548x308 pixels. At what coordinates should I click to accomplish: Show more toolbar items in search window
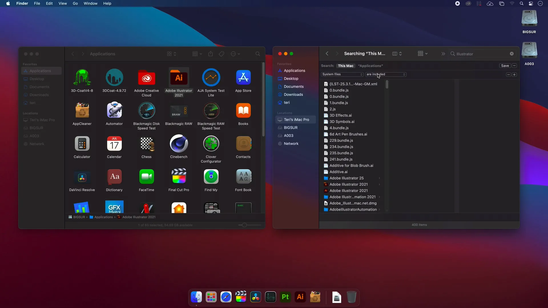[x=443, y=54]
